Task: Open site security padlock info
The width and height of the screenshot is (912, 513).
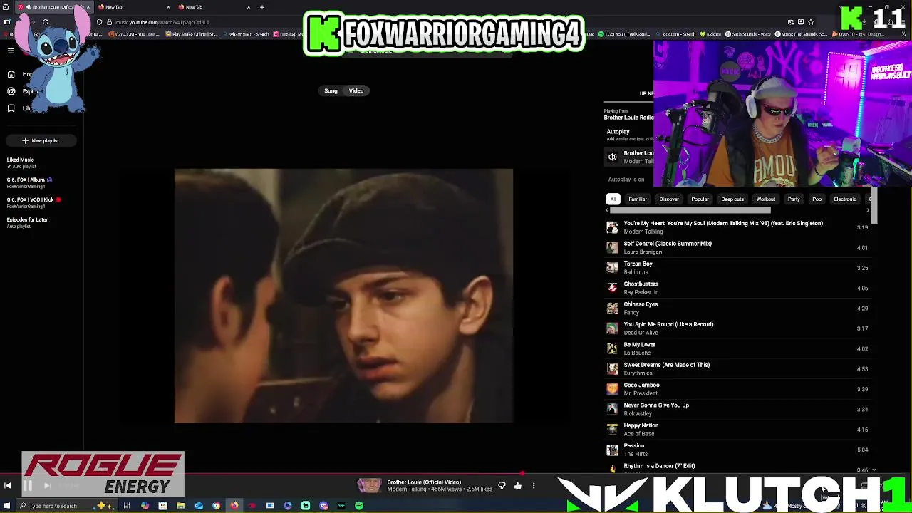Action: (108, 22)
